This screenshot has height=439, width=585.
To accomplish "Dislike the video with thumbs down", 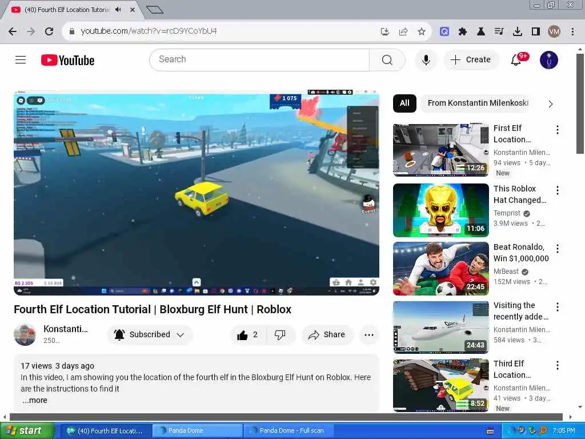I will [280, 335].
